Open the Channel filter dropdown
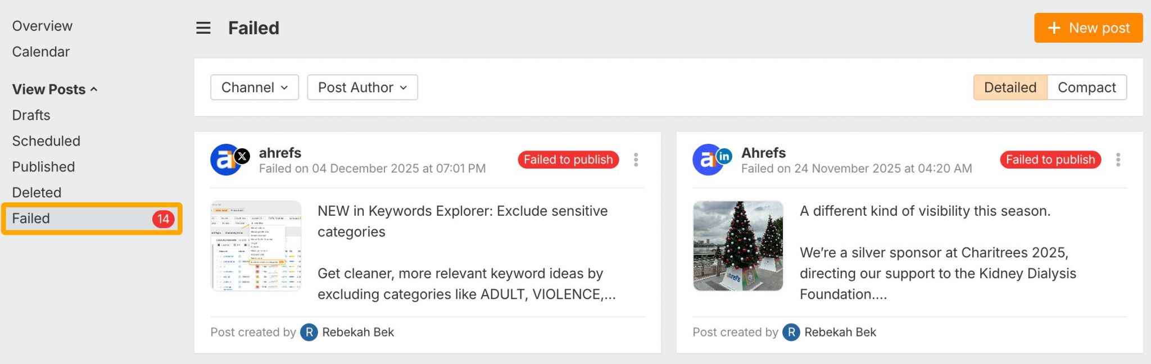1151x364 pixels. click(254, 87)
